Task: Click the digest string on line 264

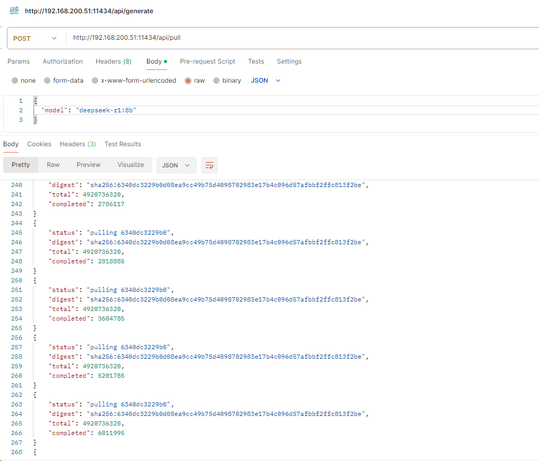Action: coord(226,414)
